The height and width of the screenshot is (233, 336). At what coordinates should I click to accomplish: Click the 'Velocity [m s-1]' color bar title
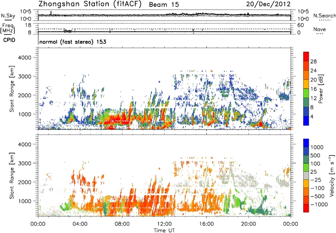point(331,175)
